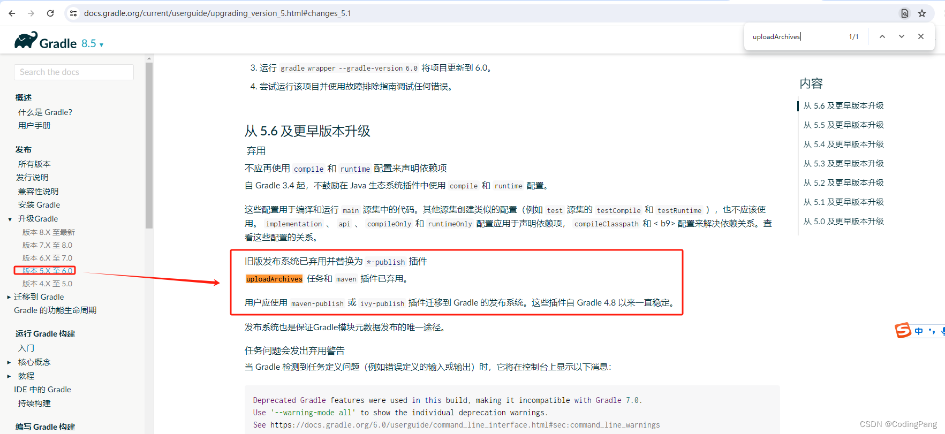Expand the 核心概念 section
This screenshot has height=434, width=945.
(x=9, y=362)
